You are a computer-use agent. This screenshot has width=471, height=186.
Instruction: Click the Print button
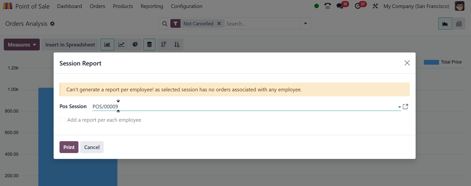point(69,147)
